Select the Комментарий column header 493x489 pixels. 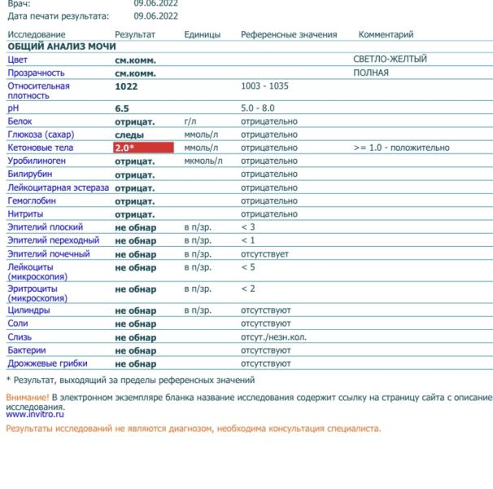[386, 34]
